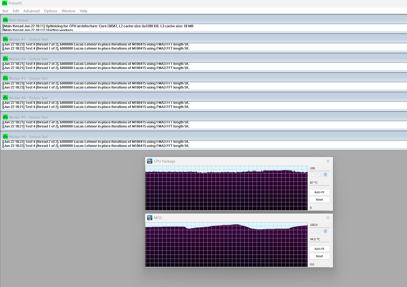Screen dimensions: 407x287
Task: Click the Worker #3 Torture Test icon
Action: coord(5,78)
